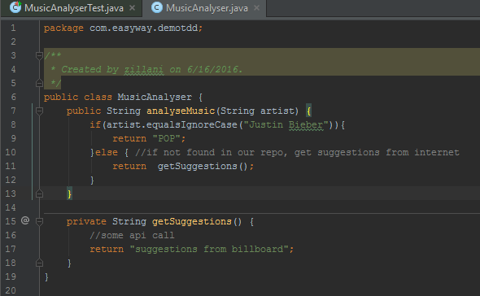Screen dimensions: 480x296
Task: Collapse the analyseMusic method at line 7
Action: 39,111
